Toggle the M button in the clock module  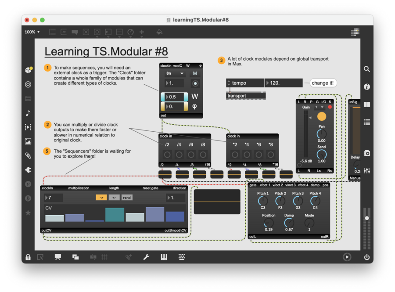(x=195, y=74)
